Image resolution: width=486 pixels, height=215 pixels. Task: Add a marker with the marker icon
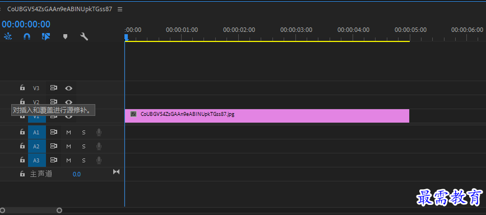tap(65, 36)
